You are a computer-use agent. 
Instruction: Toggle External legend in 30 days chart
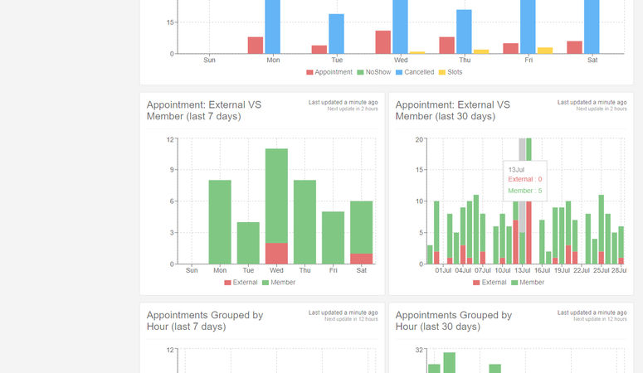(x=490, y=283)
